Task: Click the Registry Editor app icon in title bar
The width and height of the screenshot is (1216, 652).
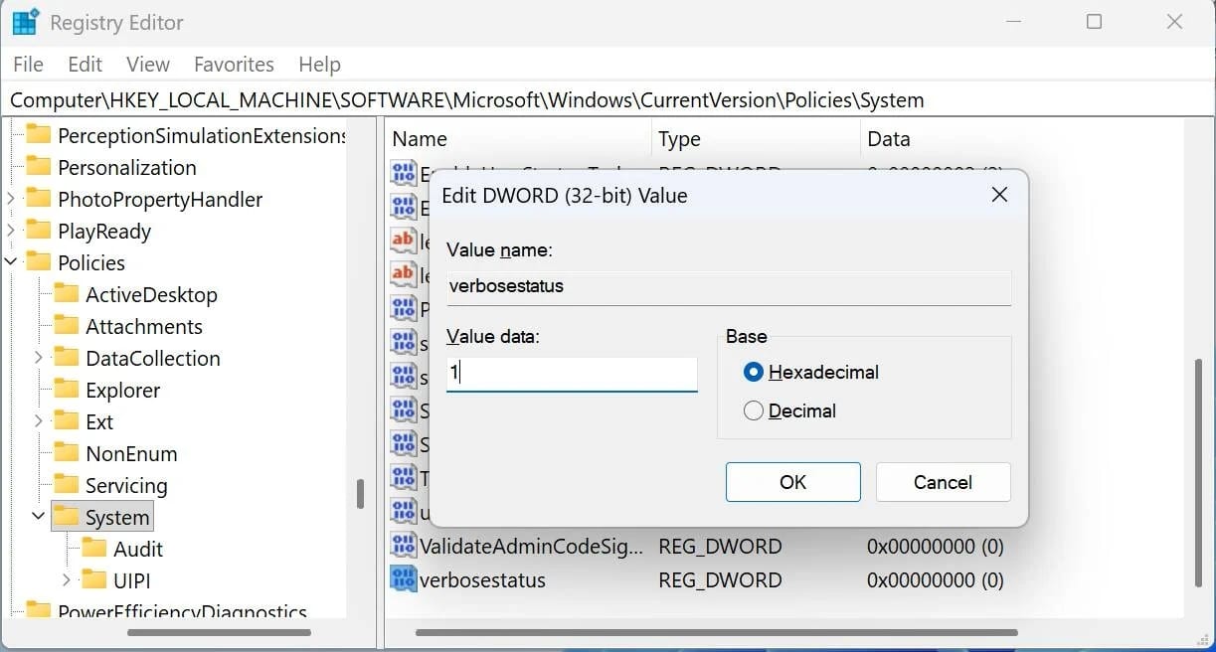Action: point(25,22)
